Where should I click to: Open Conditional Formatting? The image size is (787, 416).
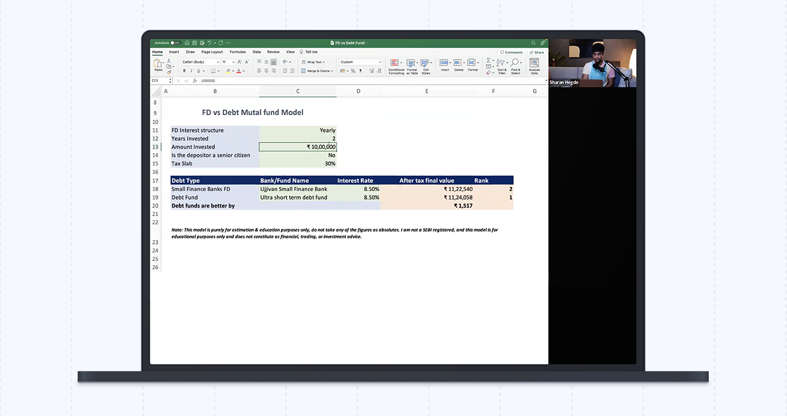396,66
